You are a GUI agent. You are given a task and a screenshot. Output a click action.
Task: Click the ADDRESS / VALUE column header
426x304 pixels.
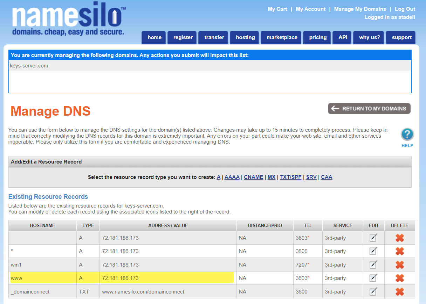[x=168, y=225]
